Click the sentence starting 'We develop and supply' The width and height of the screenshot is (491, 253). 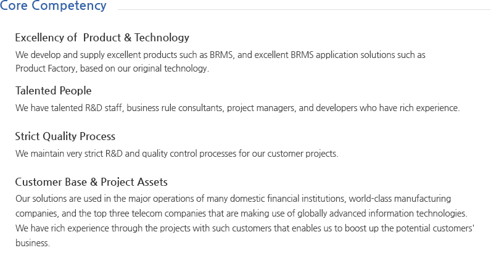220,54
